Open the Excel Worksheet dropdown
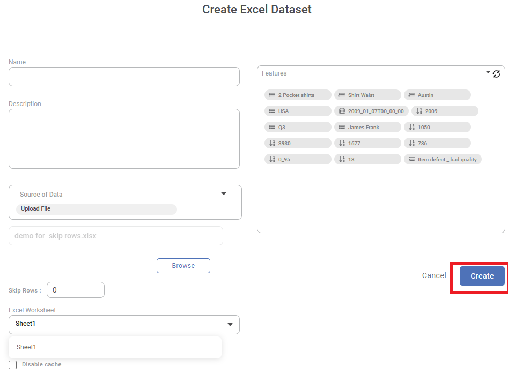508x389 pixels. (230, 324)
